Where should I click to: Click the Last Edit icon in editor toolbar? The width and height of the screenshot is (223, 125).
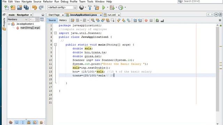(x=72, y=20)
